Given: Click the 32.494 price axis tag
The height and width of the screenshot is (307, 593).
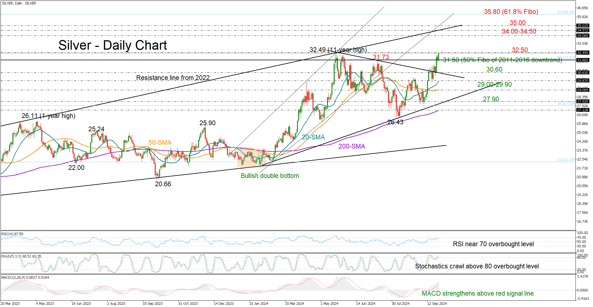Looking at the screenshot, I should point(583,53).
